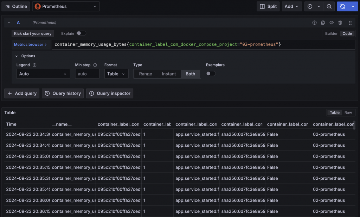Image resolution: width=360 pixels, height=217 pixels.
Task: Open the Prometheus data source dropdown
Action: 66,6
